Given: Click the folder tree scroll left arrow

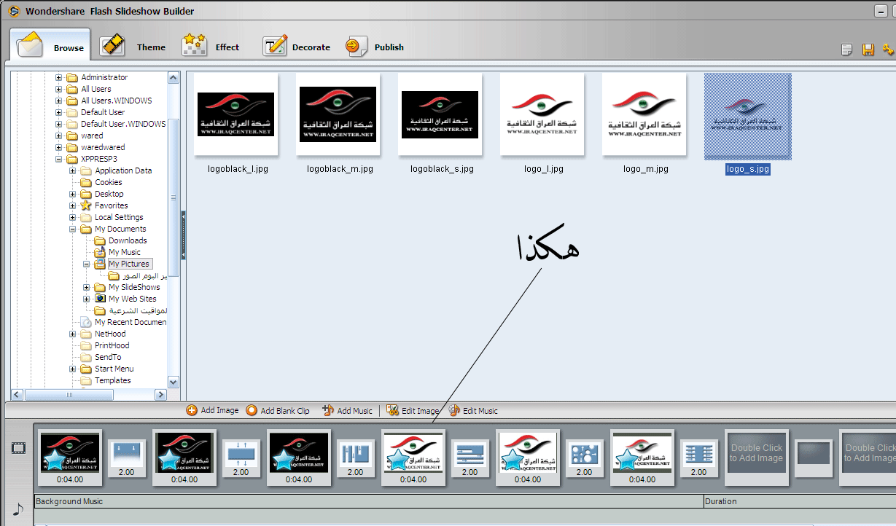Looking at the screenshot, I should point(17,394).
